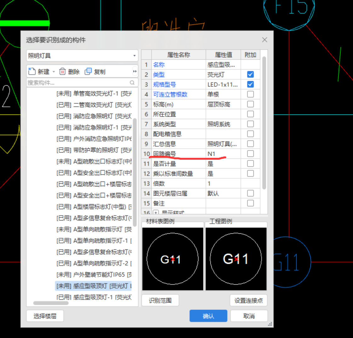
Task: Open the 新建 dropdown arrow
Action: pyautogui.click(x=54, y=72)
